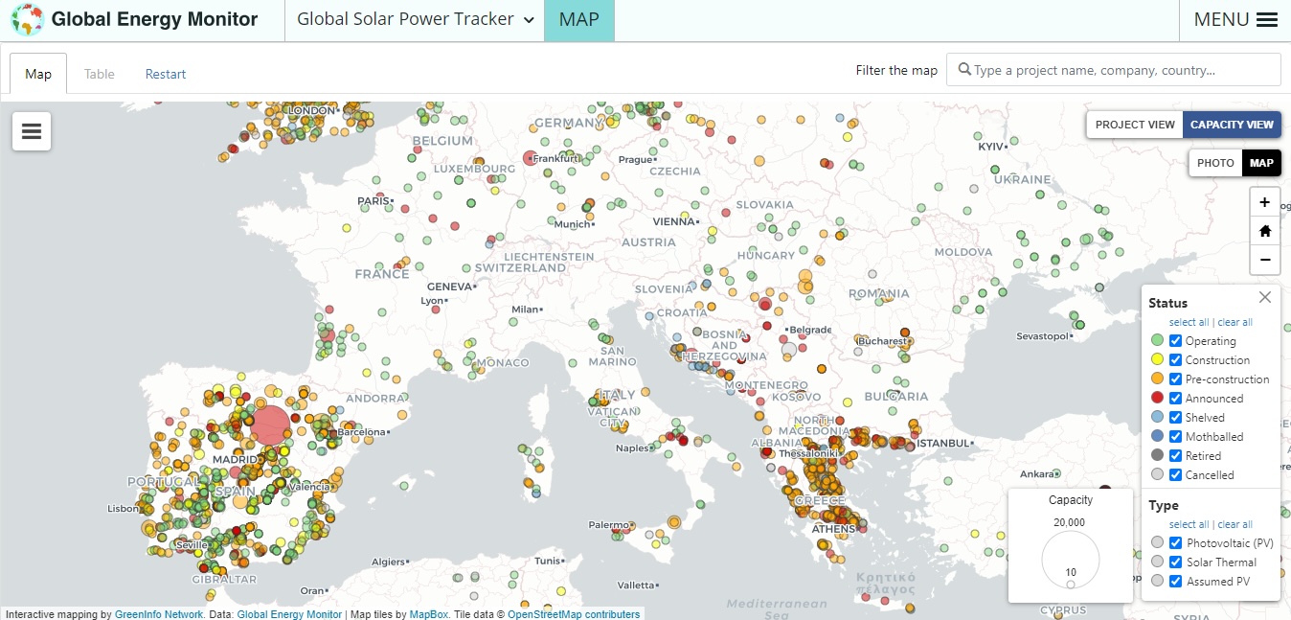This screenshot has width=1291, height=620.
Task: Open the Global Solar Power Tracker dropdown
Action: point(414,17)
